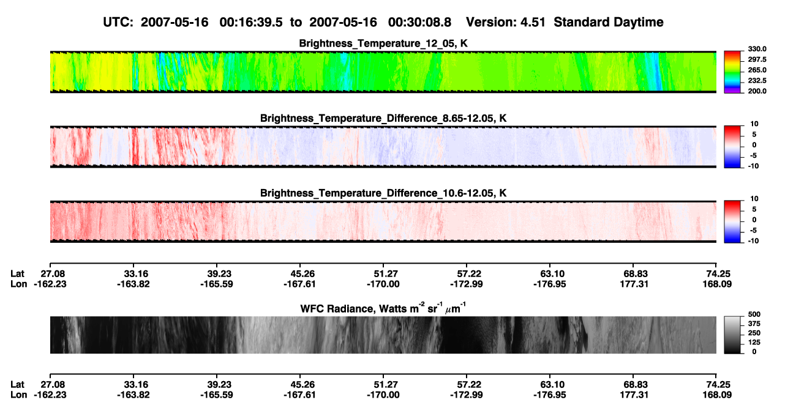The height and width of the screenshot is (408, 796).
Task: Click the 10 tick on the 8.65-12.05 colorbar
Action: (x=754, y=124)
